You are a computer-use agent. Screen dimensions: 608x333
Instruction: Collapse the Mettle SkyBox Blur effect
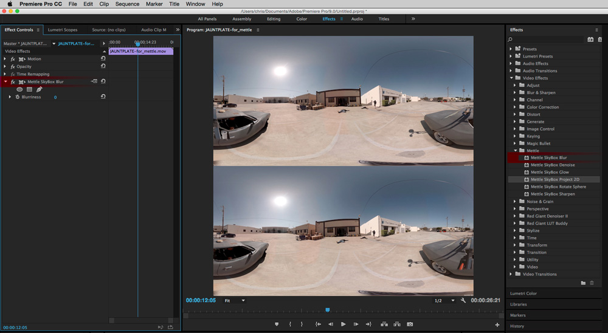point(5,82)
